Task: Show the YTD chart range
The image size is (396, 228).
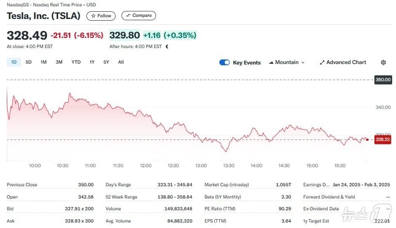Action: point(76,62)
